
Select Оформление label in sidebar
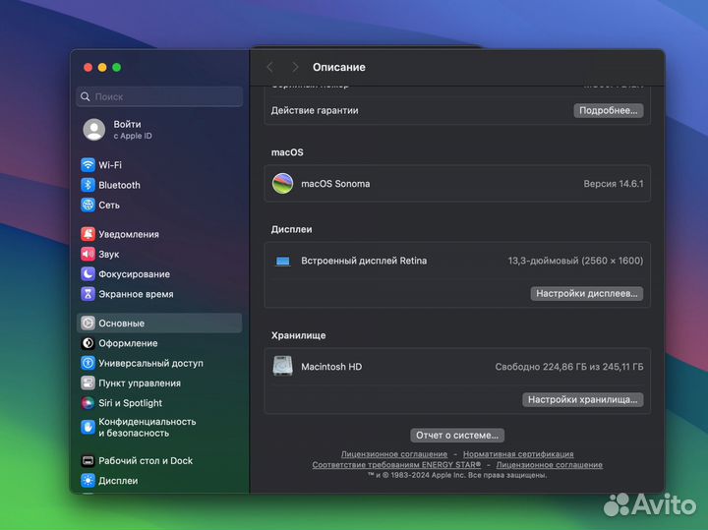pyautogui.click(x=128, y=343)
